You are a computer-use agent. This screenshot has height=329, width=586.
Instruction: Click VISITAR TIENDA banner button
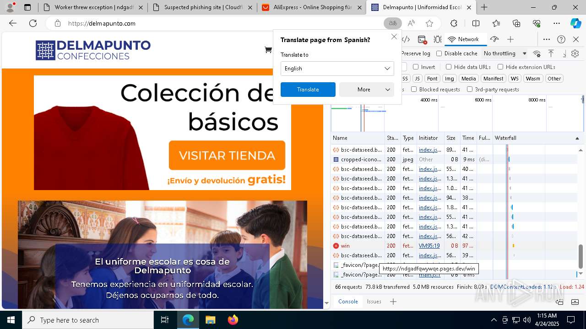(227, 155)
